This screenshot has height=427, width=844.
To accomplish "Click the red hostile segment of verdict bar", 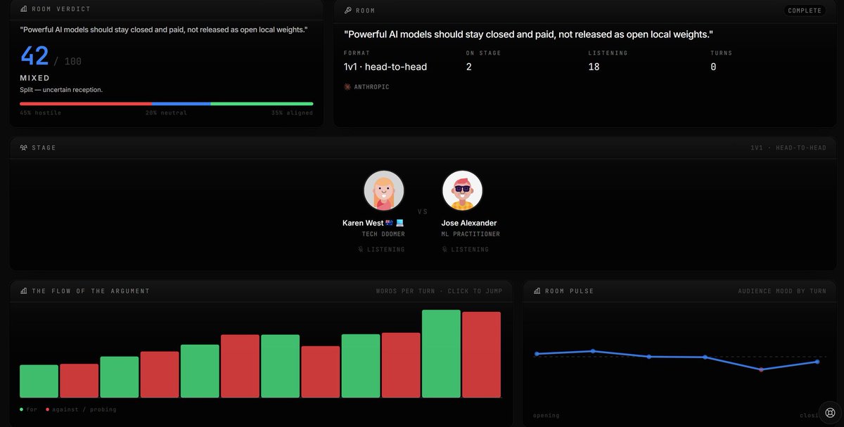I will (86, 104).
